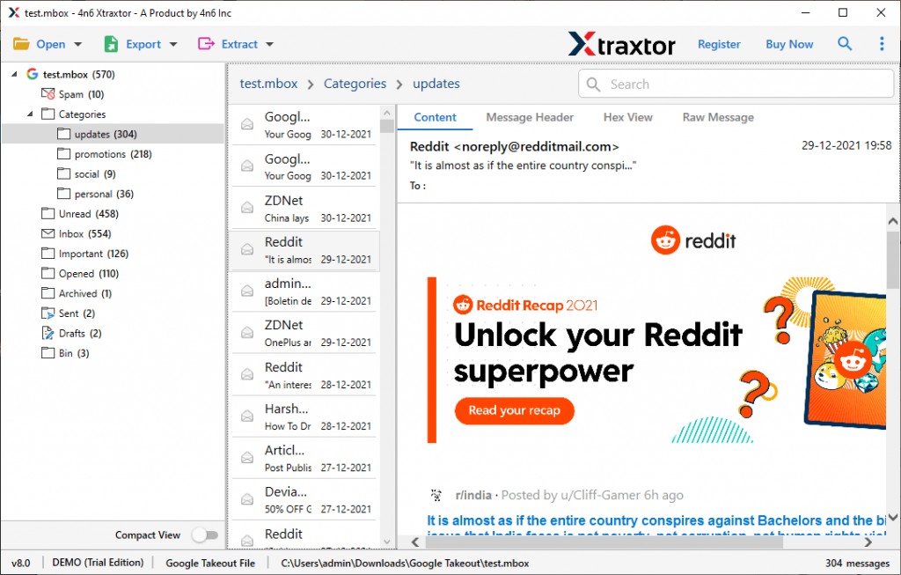The height and width of the screenshot is (575, 901).
Task: Open the Export dropdown arrow
Action: [173, 44]
